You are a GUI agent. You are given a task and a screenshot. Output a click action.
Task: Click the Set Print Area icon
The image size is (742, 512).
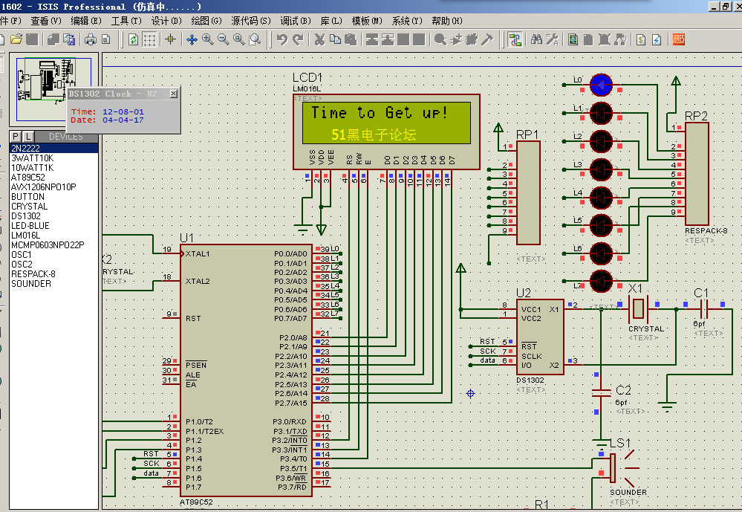click(106, 39)
